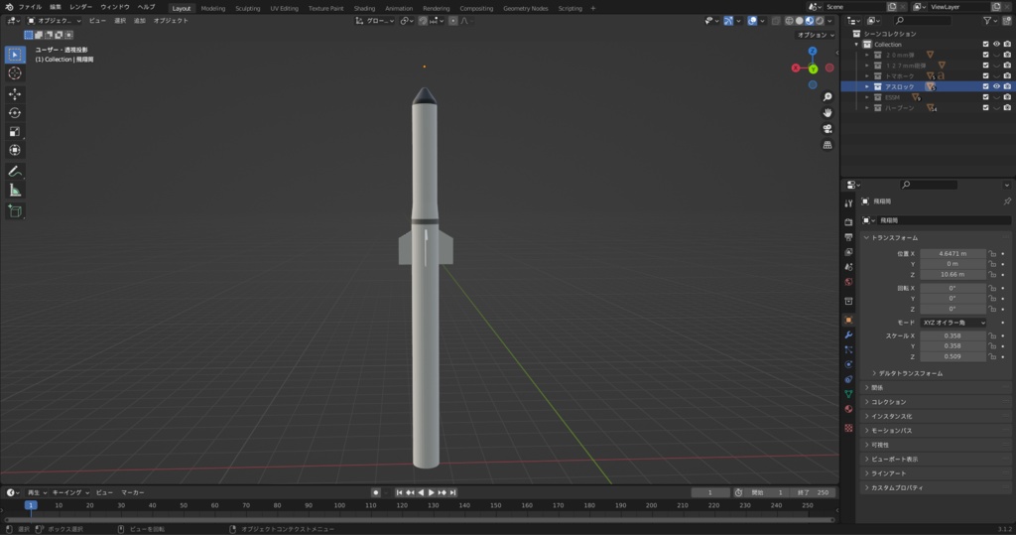Click the 位置 Z 10.66 m field
This screenshot has height=535, width=1016.
952,274
